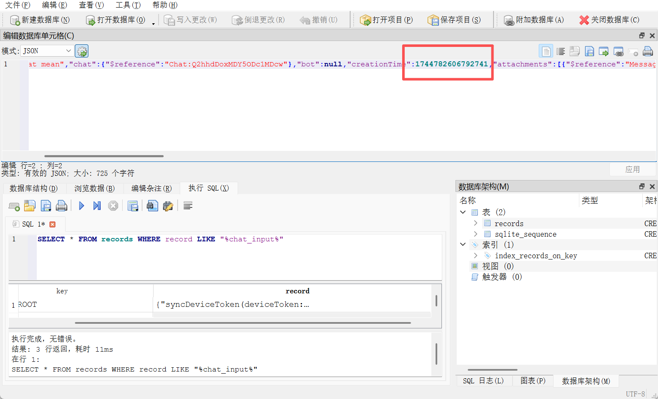Print the SQL editor text
This screenshot has height=399, width=658.
point(62,206)
